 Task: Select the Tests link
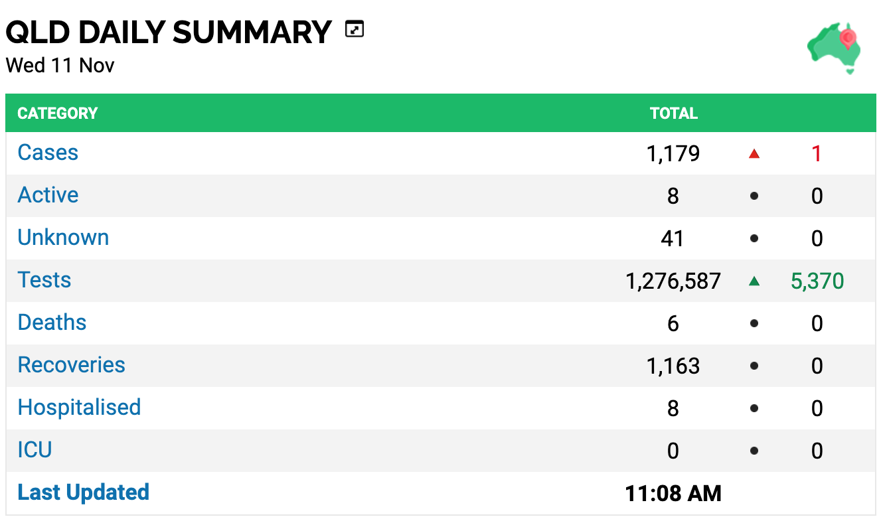(x=44, y=280)
